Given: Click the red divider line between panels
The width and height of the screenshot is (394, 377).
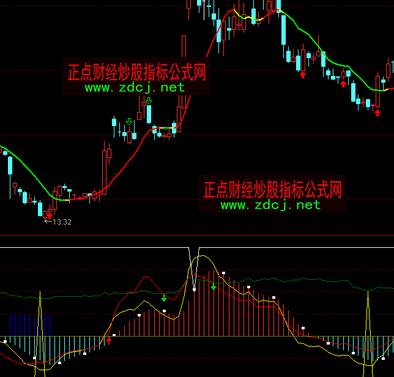Looking at the screenshot, I should [x=197, y=235].
